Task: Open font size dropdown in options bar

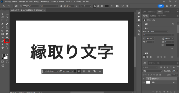Action: coord(73,6)
